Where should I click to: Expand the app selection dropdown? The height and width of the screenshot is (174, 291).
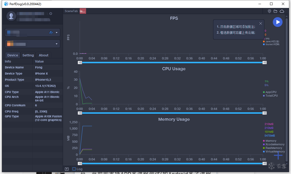57,44
